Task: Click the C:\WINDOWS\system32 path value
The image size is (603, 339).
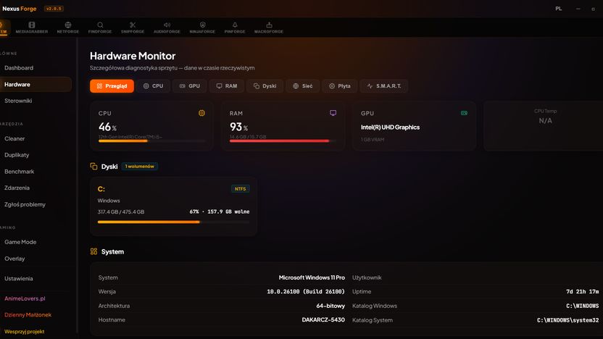Action: (567, 320)
